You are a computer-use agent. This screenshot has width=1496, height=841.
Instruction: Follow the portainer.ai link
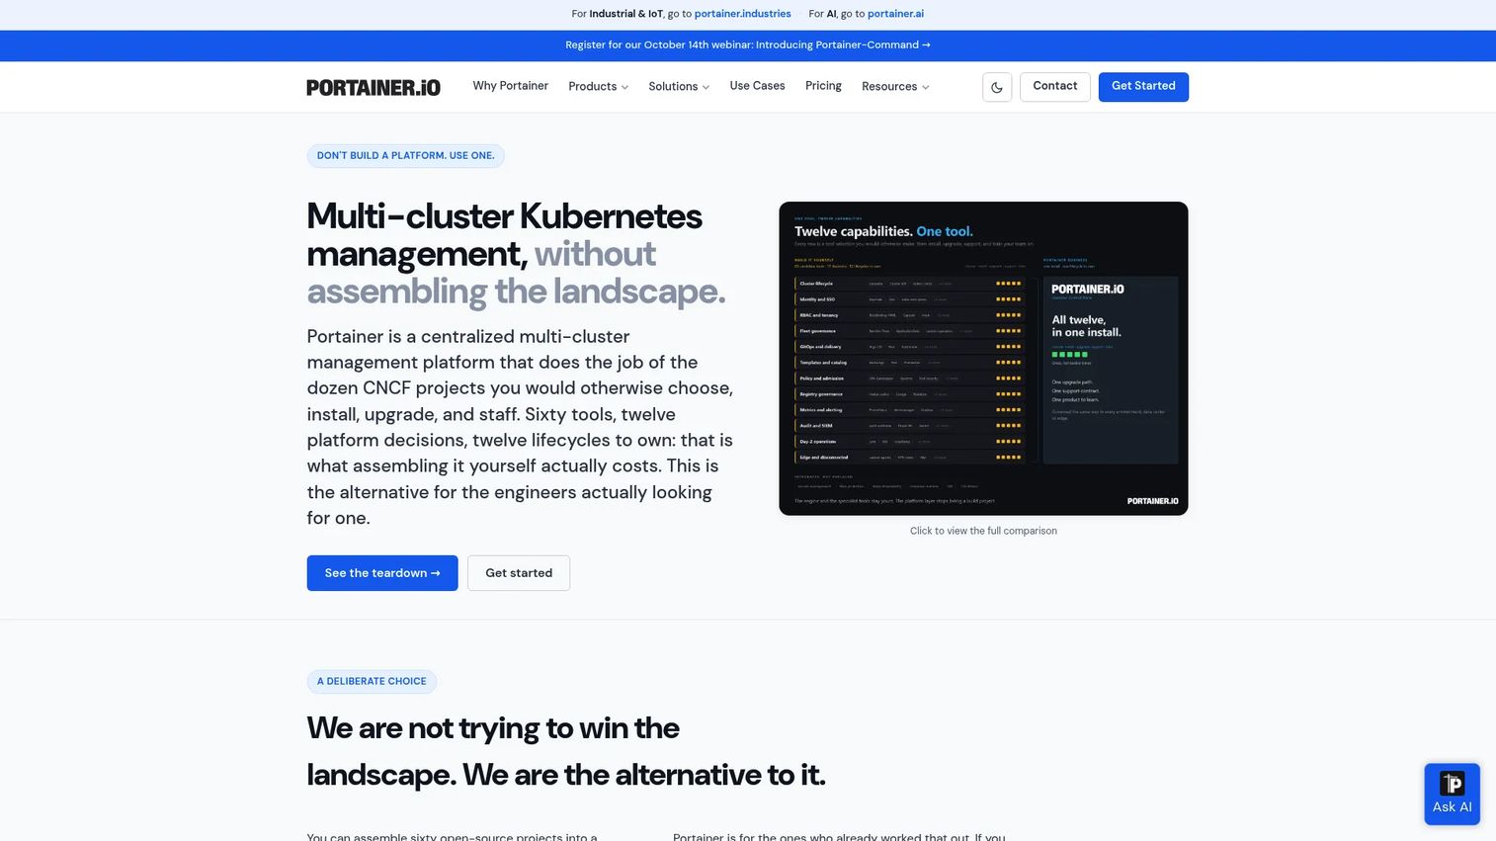point(895,14)
